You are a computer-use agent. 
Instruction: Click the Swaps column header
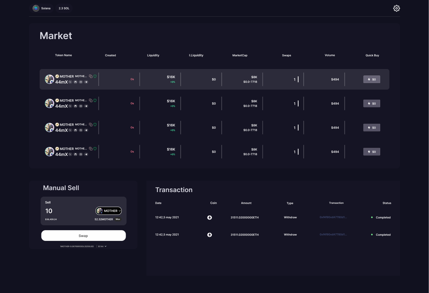click(x=286, y=55)
